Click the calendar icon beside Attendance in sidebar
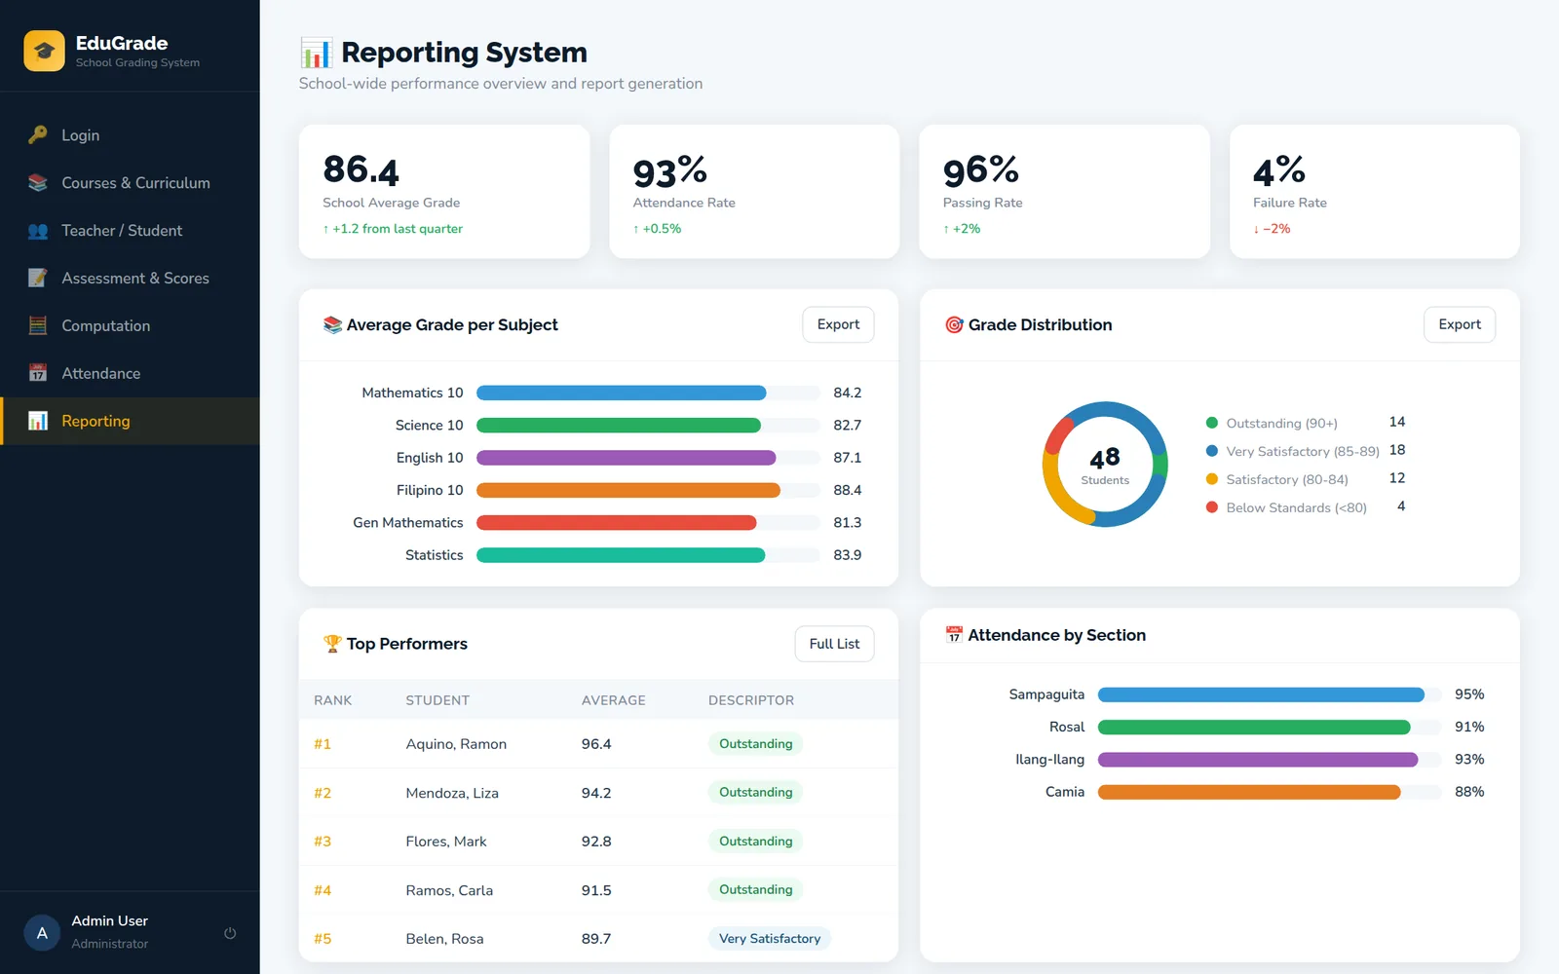1559x974 pixels. [x=38, y=374]
